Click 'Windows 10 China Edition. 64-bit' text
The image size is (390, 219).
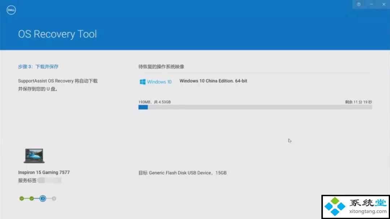[213, 81]
